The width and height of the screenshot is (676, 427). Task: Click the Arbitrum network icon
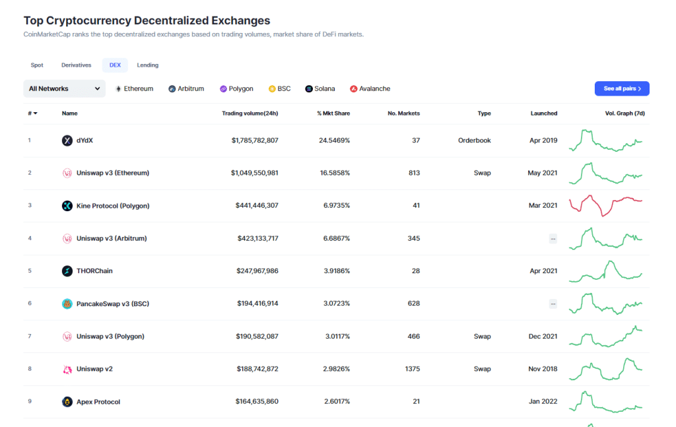(x=172, y=88)
